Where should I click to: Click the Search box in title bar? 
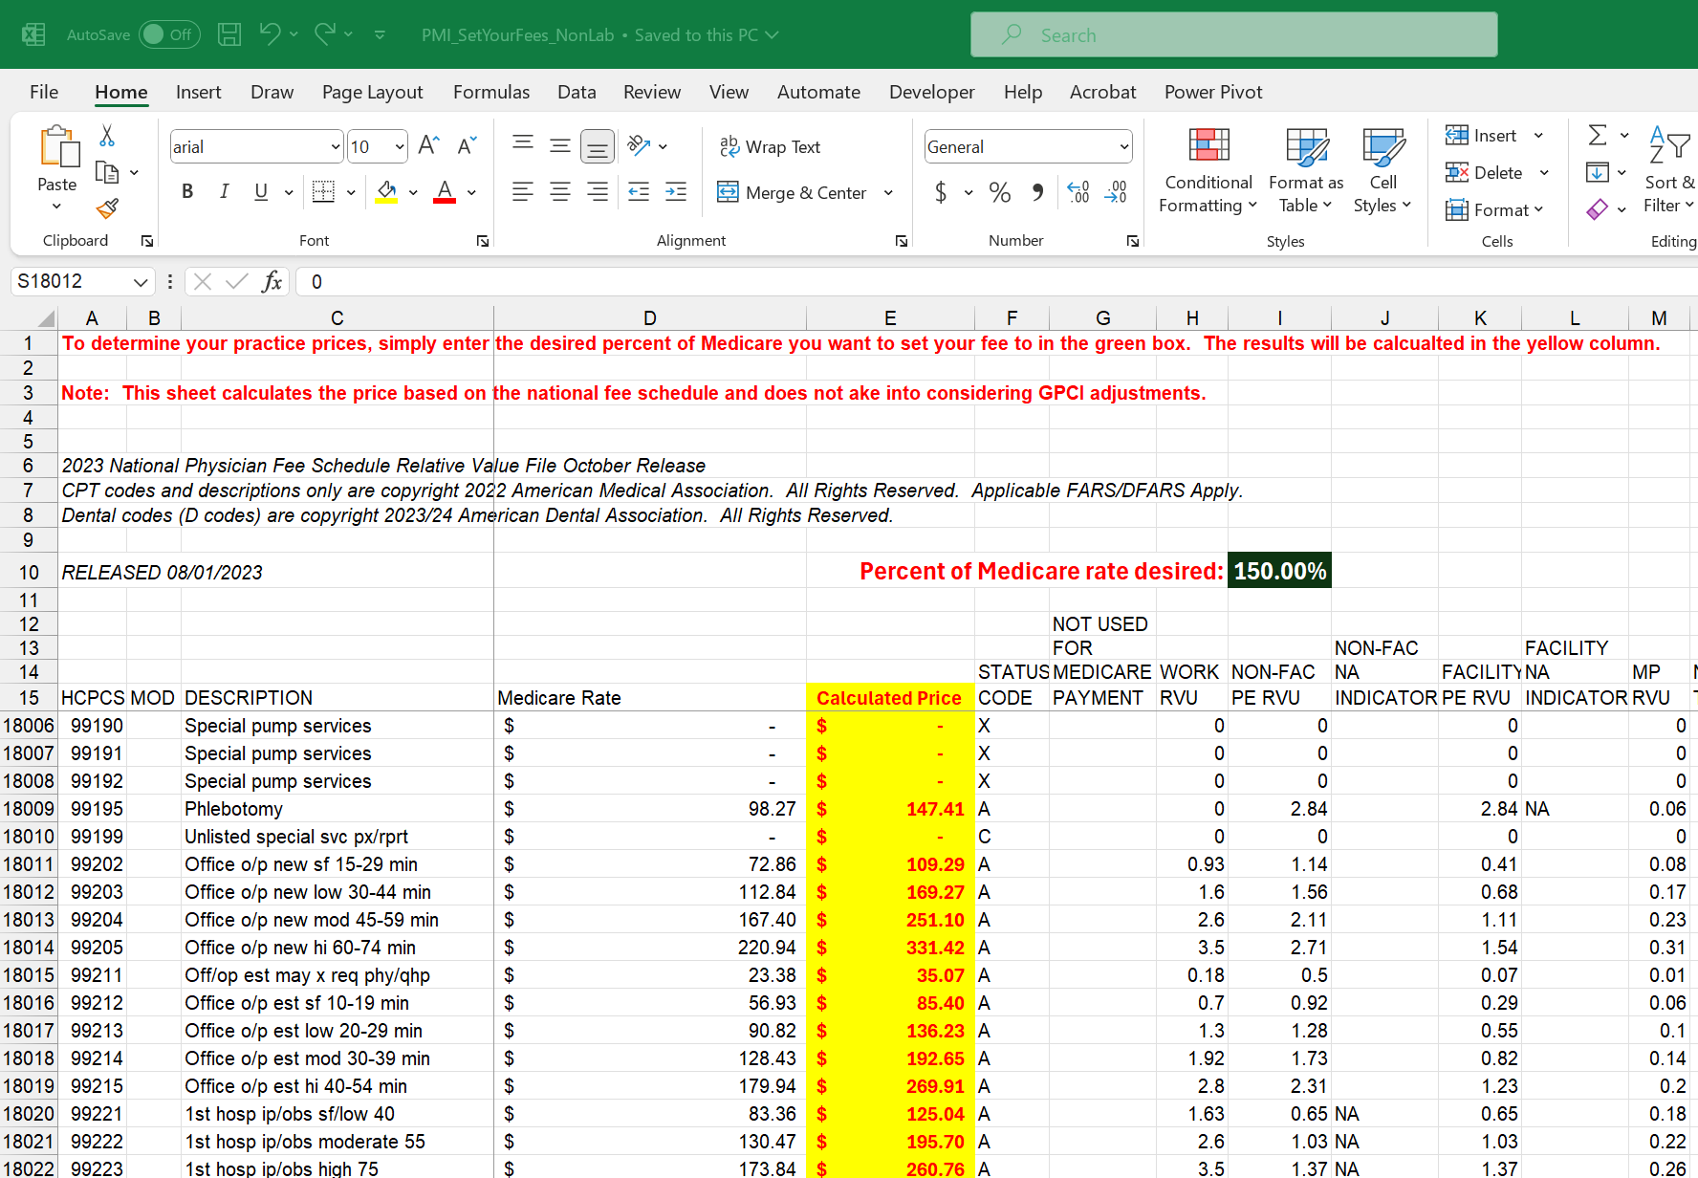[x=1233, y=35]
